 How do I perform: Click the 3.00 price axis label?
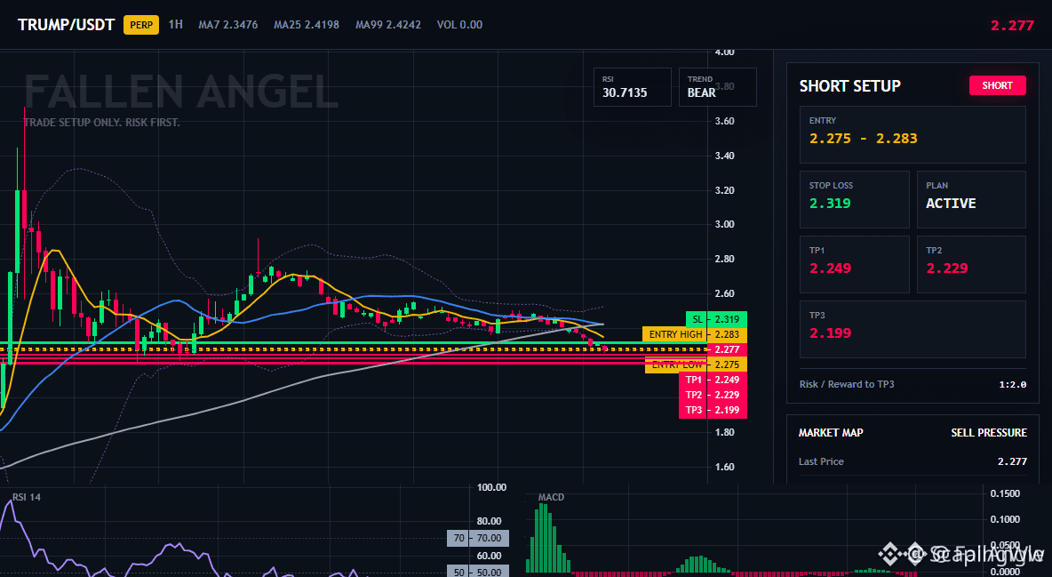click(x=725, y=224)
